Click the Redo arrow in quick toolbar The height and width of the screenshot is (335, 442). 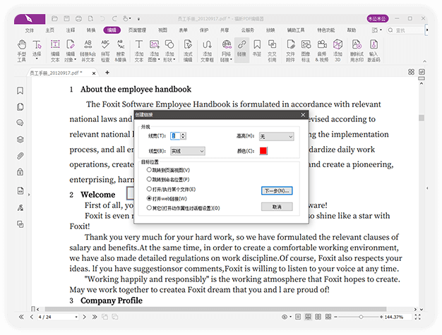tap(114, 19)
